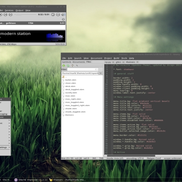This screenshot has height=182, width=182.
Task: Click the file icon beside desk.xbm
Action: pos(63,86)
